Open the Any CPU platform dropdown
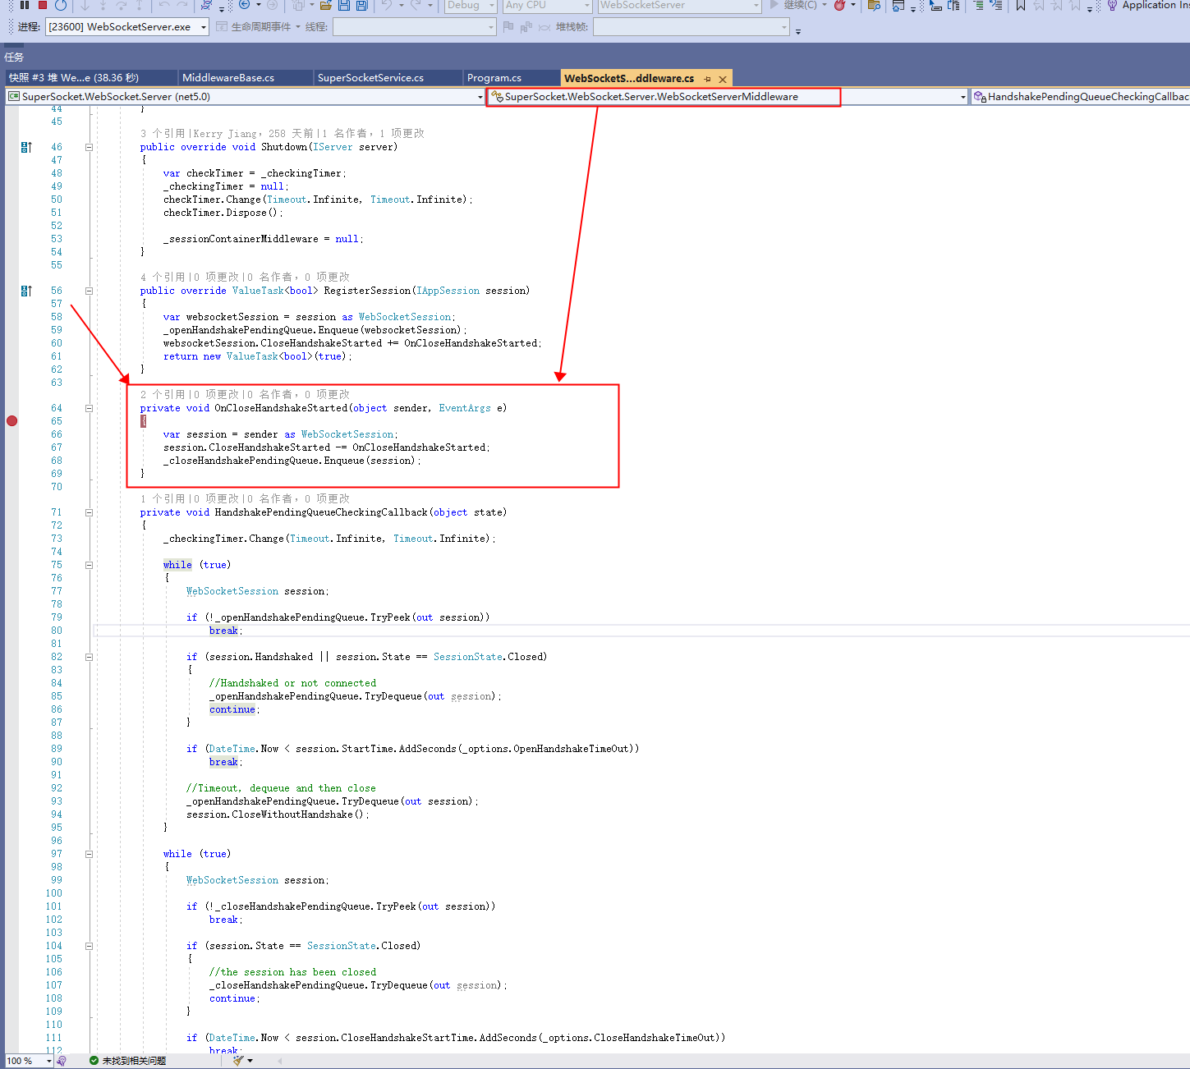The width and height of the screenshot is (1190, 1069). click(x=548, y=5)
